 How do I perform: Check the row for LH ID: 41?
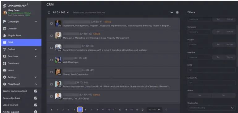pyautogui.click(x=51, y=23)
